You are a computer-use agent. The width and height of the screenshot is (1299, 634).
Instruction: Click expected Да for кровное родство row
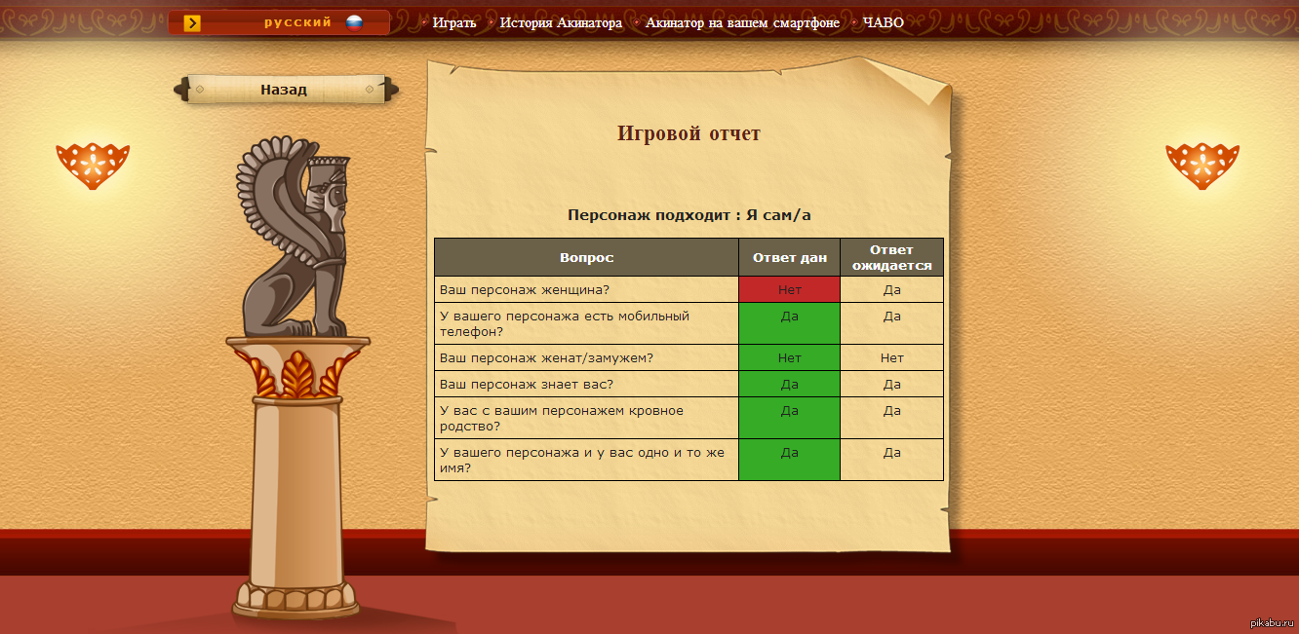(x=891, y=418)
